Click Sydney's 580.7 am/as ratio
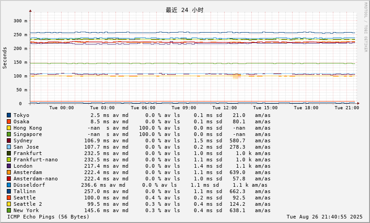Screen dimensions: 370x223 tap(237, 141)
